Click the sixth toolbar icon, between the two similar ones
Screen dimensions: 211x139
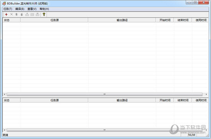point(32,15)
